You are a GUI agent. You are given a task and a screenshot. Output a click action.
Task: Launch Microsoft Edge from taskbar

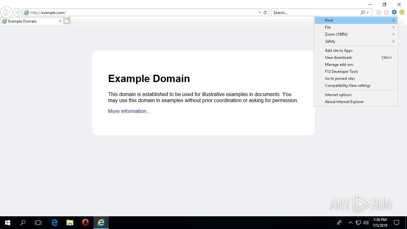54,223
